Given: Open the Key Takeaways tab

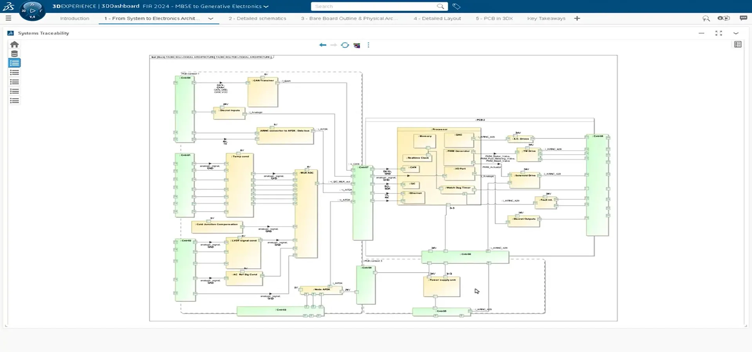Looking at the screenshot, I should pyautogui.click(x=546, y=18).
